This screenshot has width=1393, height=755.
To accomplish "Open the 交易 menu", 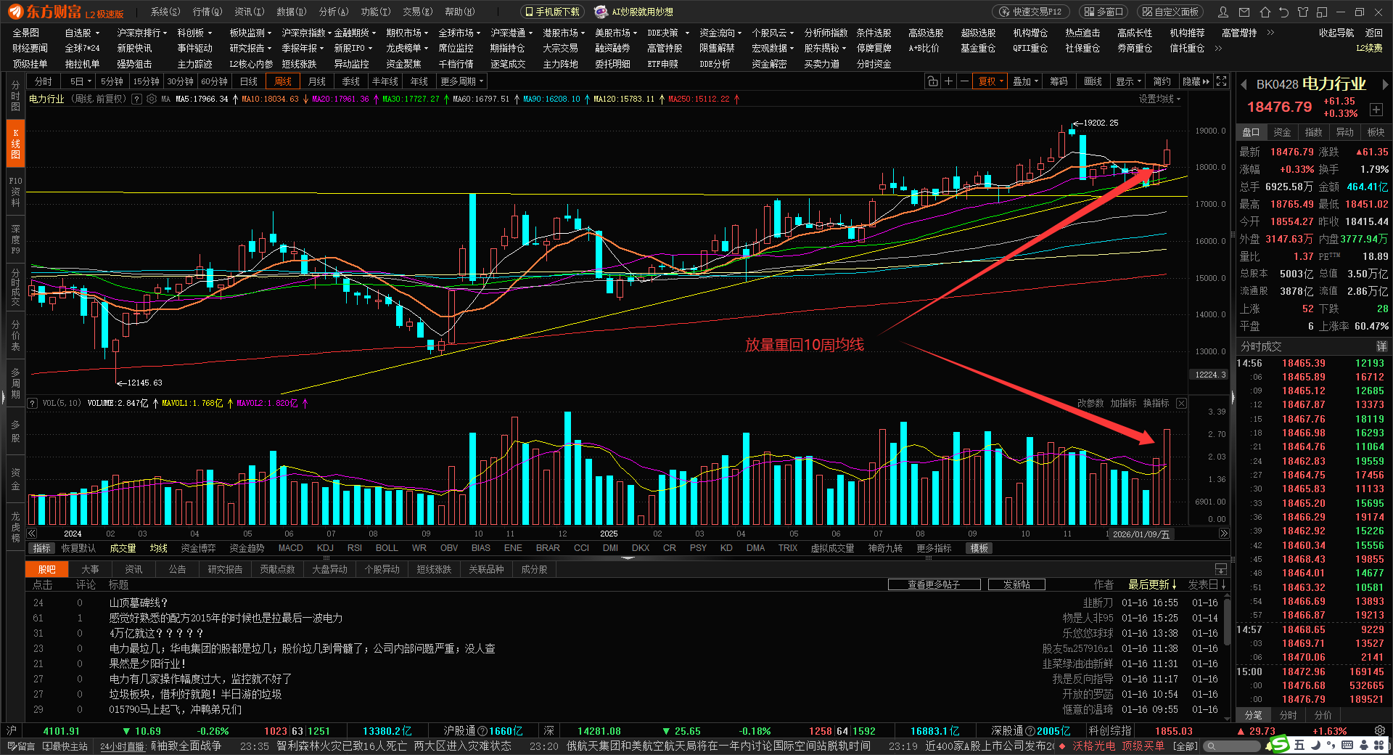I will point(417,12).
